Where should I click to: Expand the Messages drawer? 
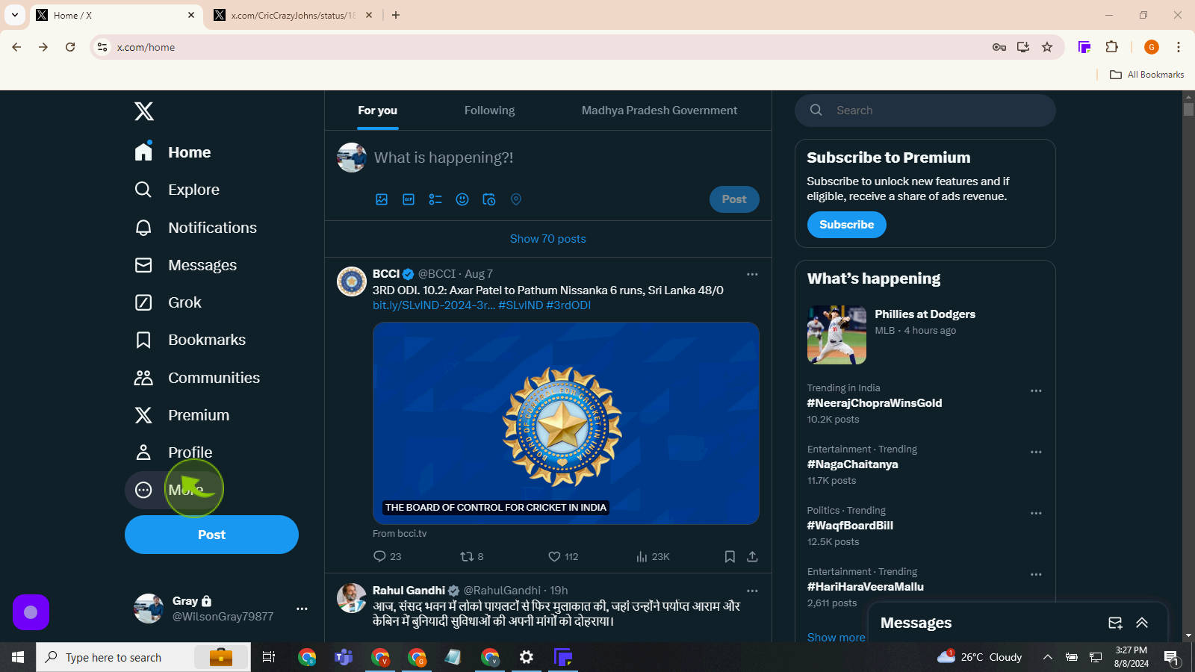pos(1142,623)
